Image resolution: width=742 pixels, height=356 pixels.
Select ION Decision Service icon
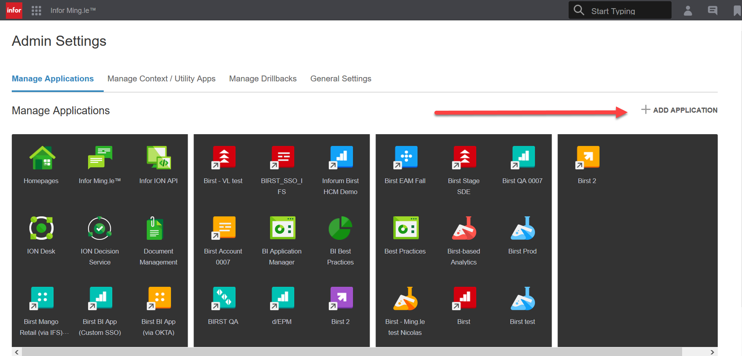coord(100,228)
